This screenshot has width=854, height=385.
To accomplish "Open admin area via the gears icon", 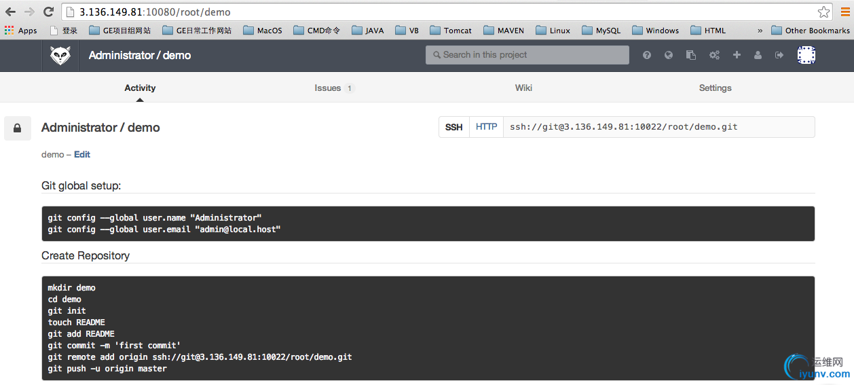I will tap(714, 55).
